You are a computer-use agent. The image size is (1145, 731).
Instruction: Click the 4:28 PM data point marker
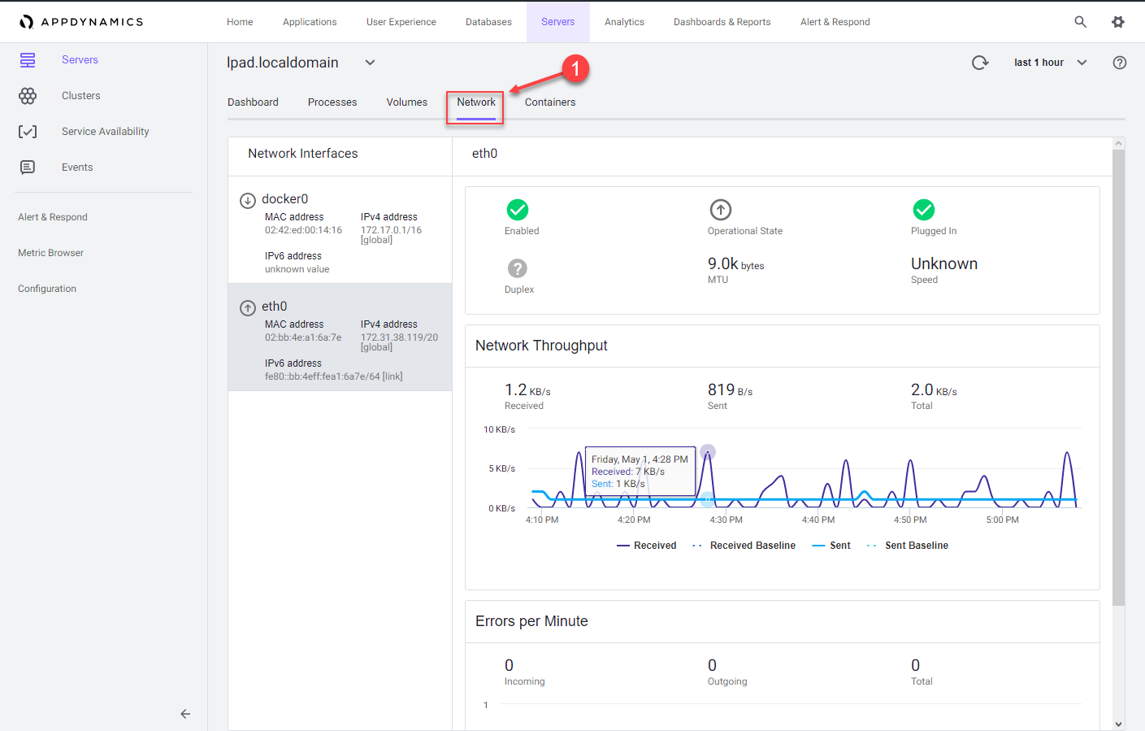(x=708, y=451)
